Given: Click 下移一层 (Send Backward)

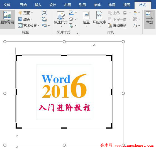Looking at the screenshot, I should (x=118, y=19).
